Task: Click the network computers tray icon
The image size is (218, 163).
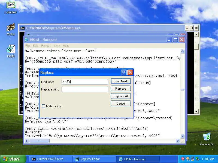Action: [x=192, y=159]
